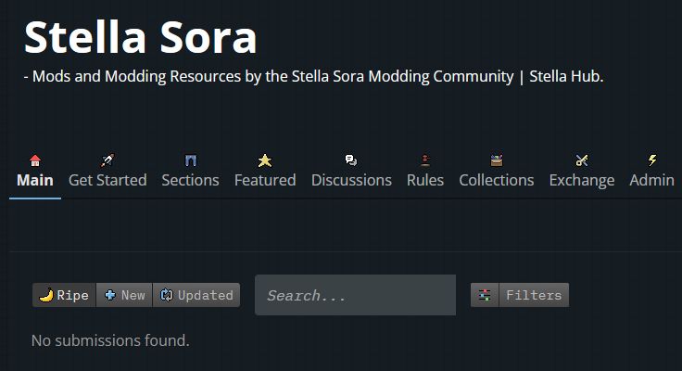The width and height of the screenshot is (682, 371).
Task: Sort submissions by New
Action: [x=124, y=295]
